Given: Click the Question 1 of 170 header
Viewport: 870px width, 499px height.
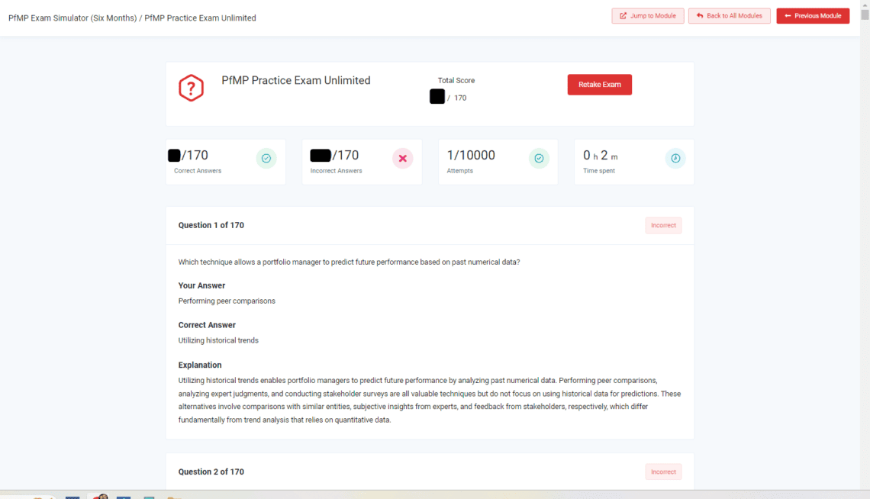Looking at the screenshot, I should pyautogui.click(x=211, y=225).
